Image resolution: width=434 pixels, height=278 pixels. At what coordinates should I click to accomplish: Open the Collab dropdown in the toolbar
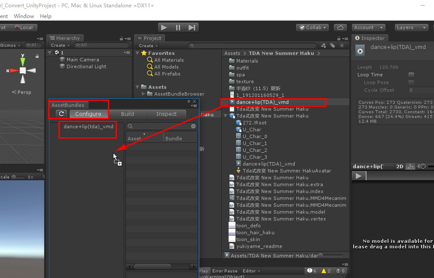[x=312, y=27]
